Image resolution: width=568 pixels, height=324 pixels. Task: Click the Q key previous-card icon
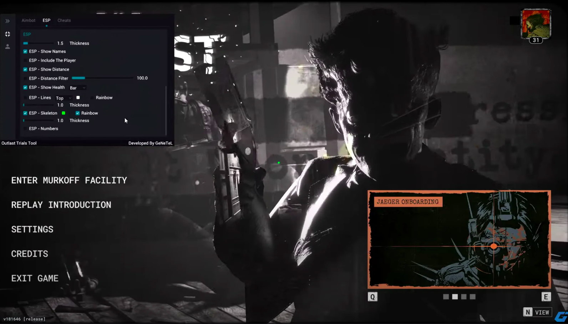(372, 297)
